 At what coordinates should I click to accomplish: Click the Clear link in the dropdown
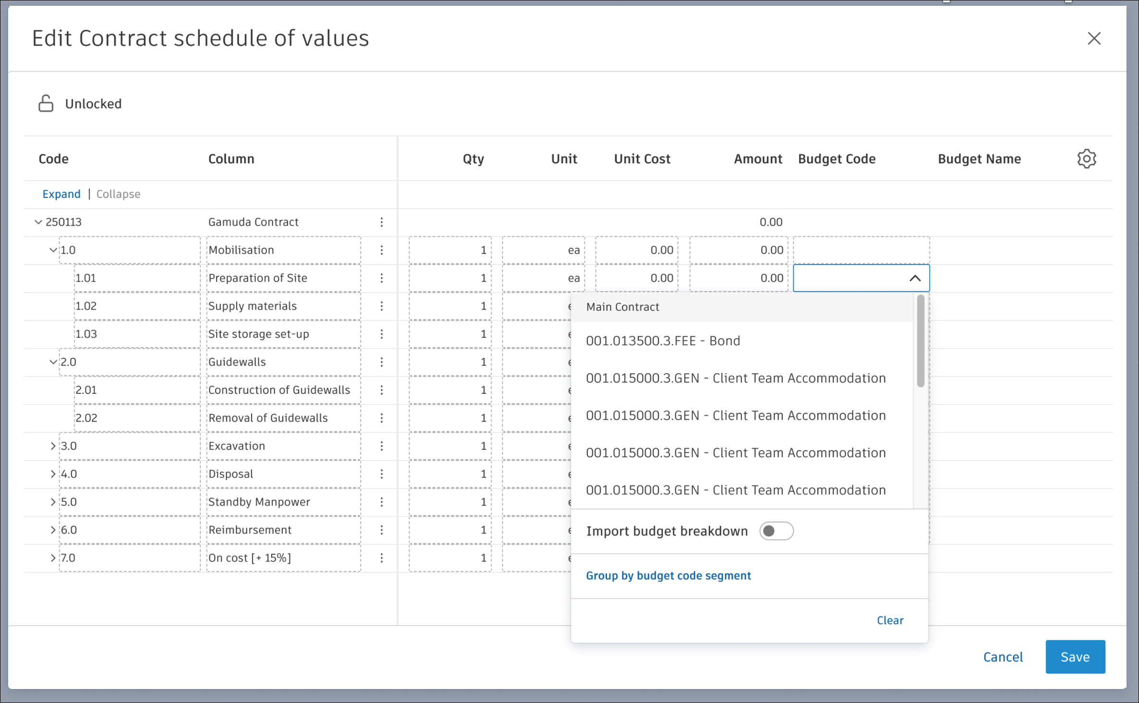(890, 620)
